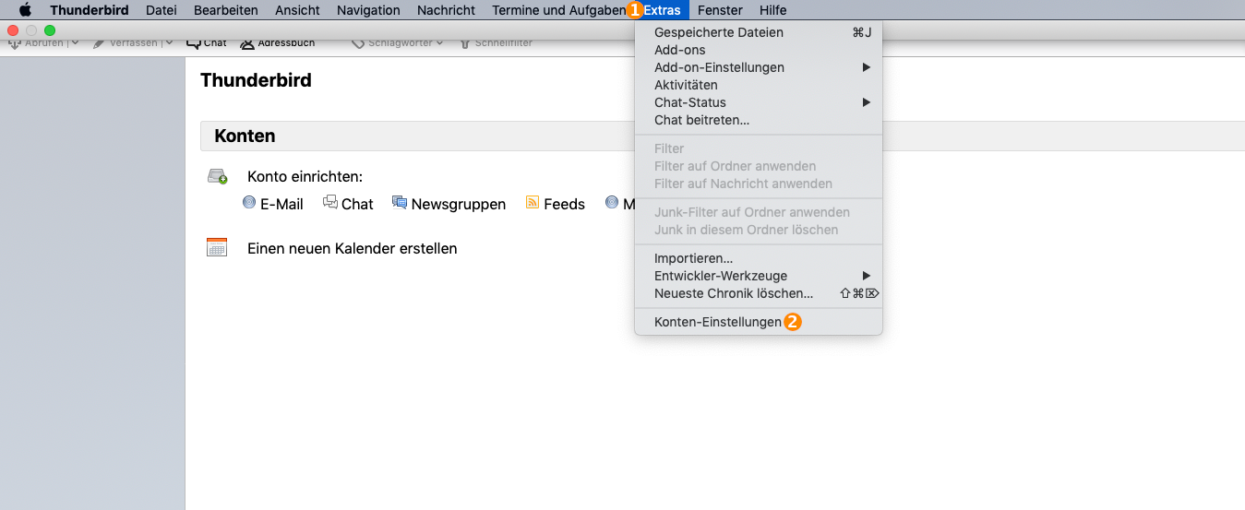Set up an E-Mail account
The width and height of the screenshot is (1245, 510).
tap(273, 204)
